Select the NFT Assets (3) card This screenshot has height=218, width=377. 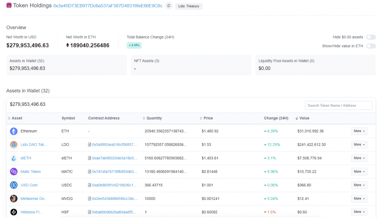click(x=191, y=65)
